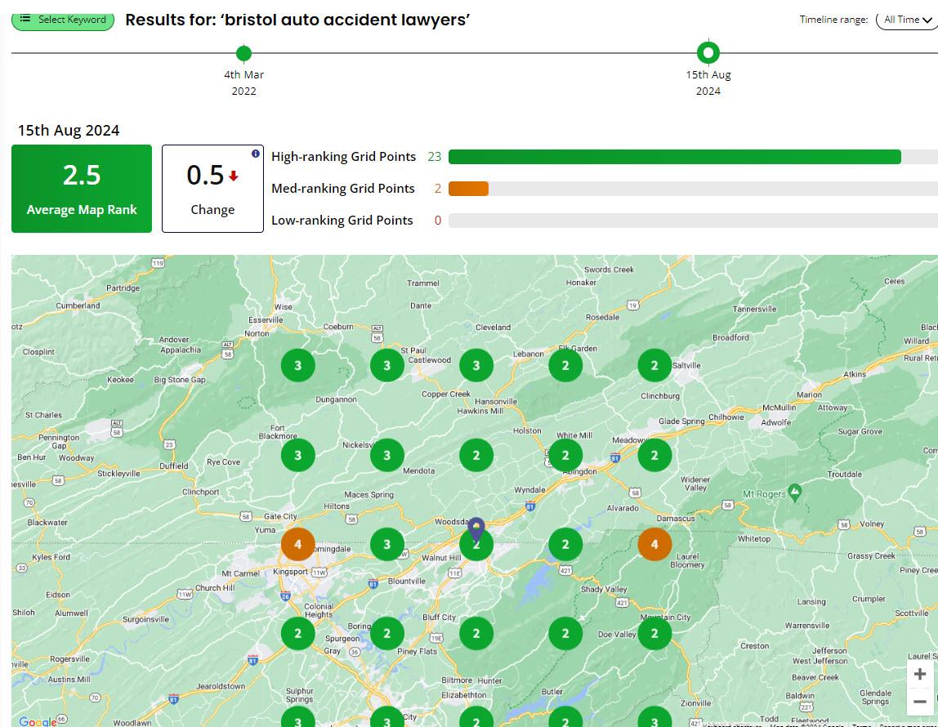938x727 pixels.
Task: Select grid point 3 near Nickelsville
Action: point(387,455)
